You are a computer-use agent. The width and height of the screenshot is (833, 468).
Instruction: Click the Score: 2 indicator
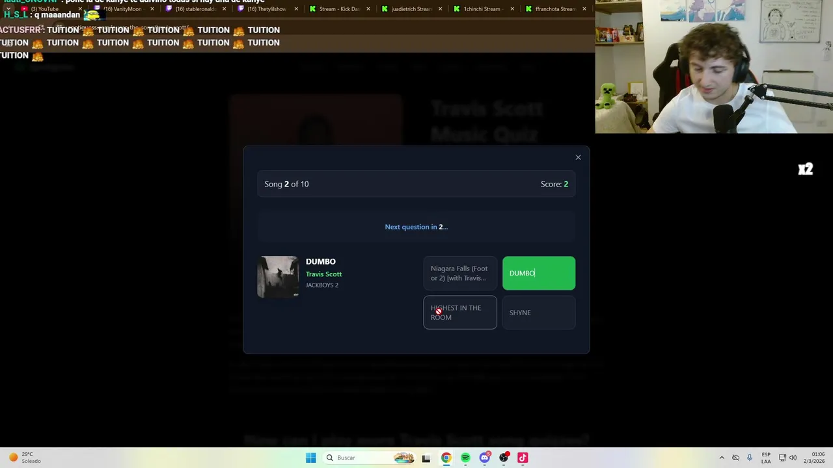coord(554,184)
